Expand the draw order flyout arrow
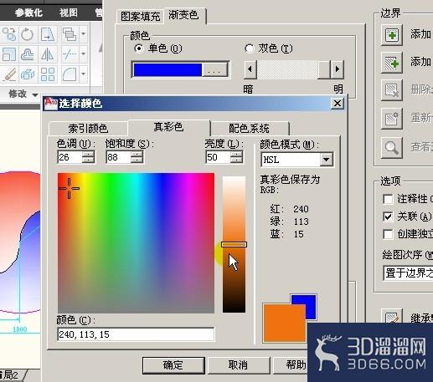This screenshot has width=433, height=382. (x=84, y=34)
